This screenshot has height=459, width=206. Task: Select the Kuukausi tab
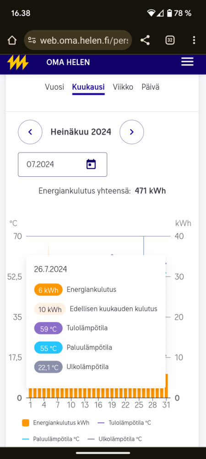88,87
